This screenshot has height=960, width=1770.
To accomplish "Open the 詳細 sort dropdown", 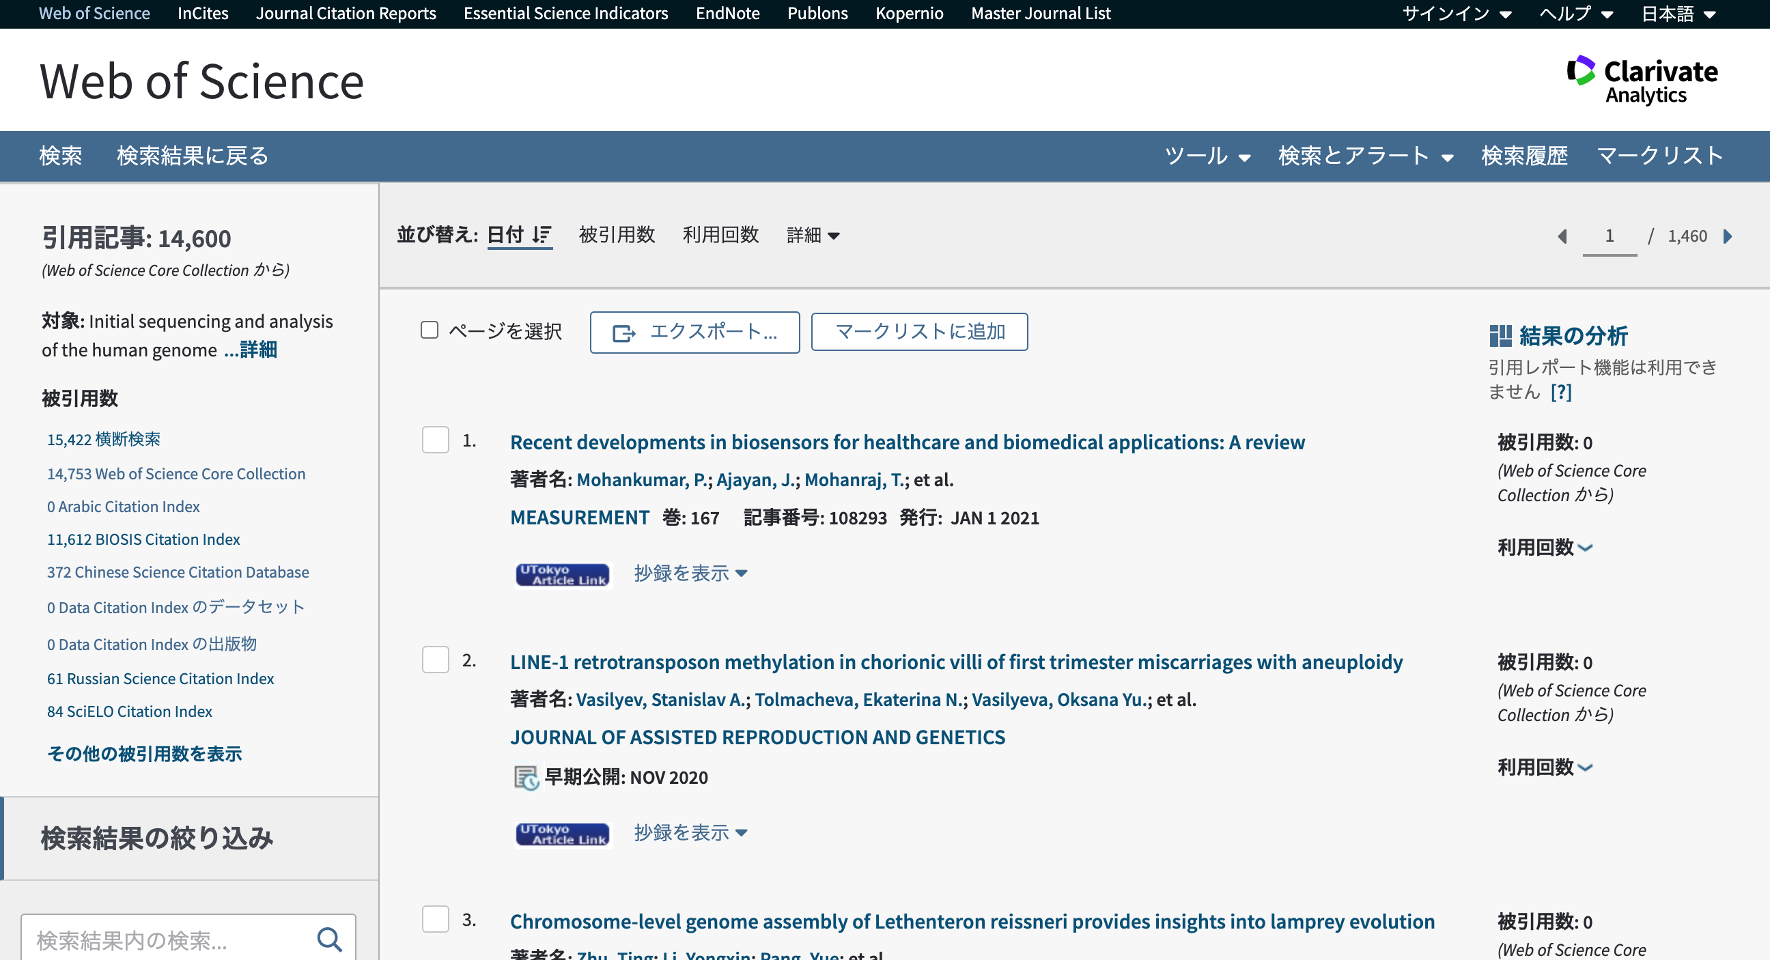I will click(813, 235).
